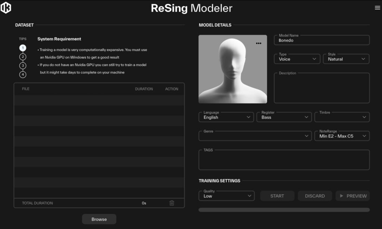
Task: Open the hamburger menu top-right
Action: [377, 7]
